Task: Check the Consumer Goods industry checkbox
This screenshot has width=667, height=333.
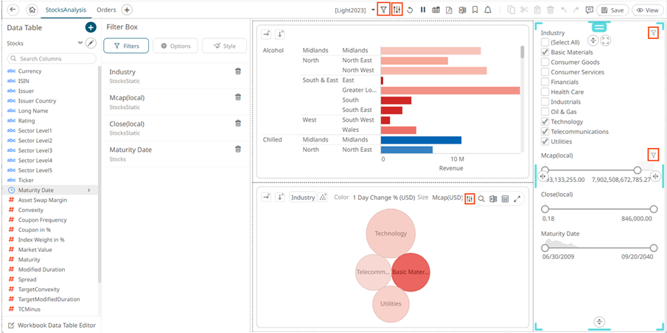Action: point(545,63)
